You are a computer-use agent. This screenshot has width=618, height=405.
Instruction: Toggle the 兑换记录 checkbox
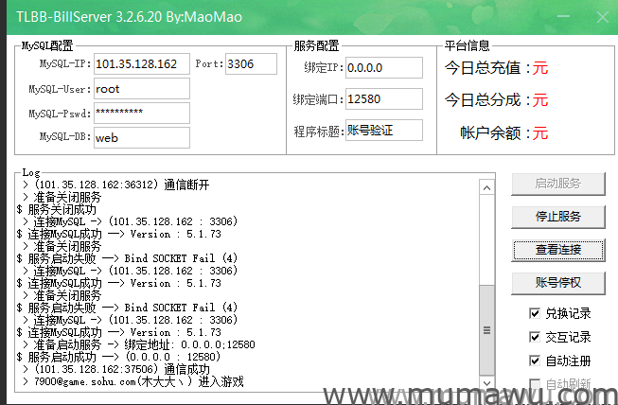(x=536, y=313)
